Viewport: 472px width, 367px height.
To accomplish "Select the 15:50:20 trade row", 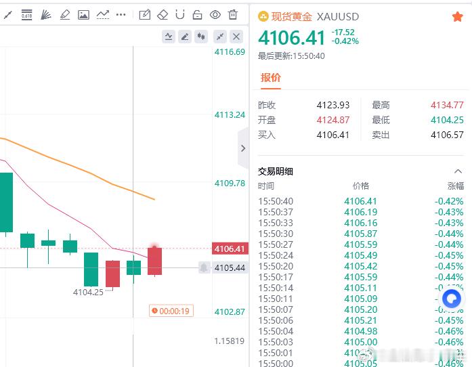I will 361,266.
